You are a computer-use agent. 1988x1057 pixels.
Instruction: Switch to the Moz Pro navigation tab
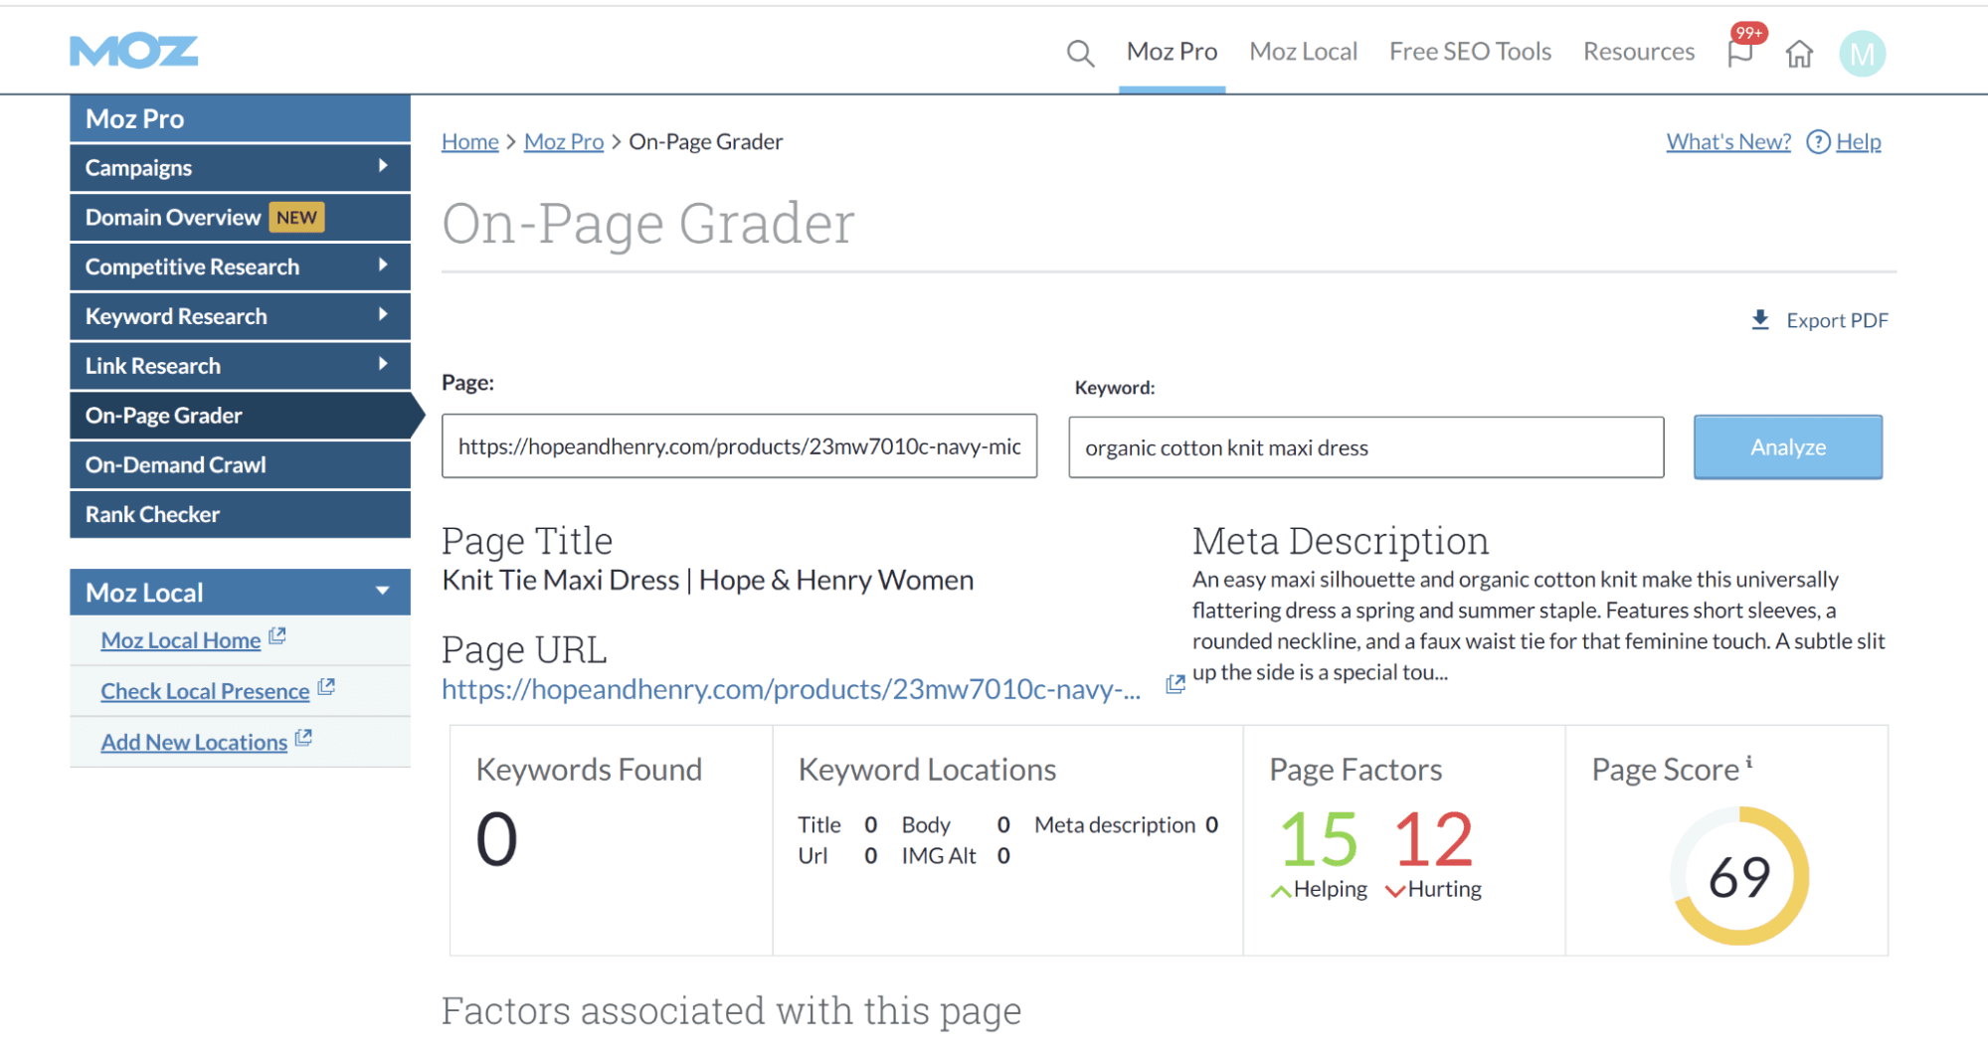point(1172,51)
